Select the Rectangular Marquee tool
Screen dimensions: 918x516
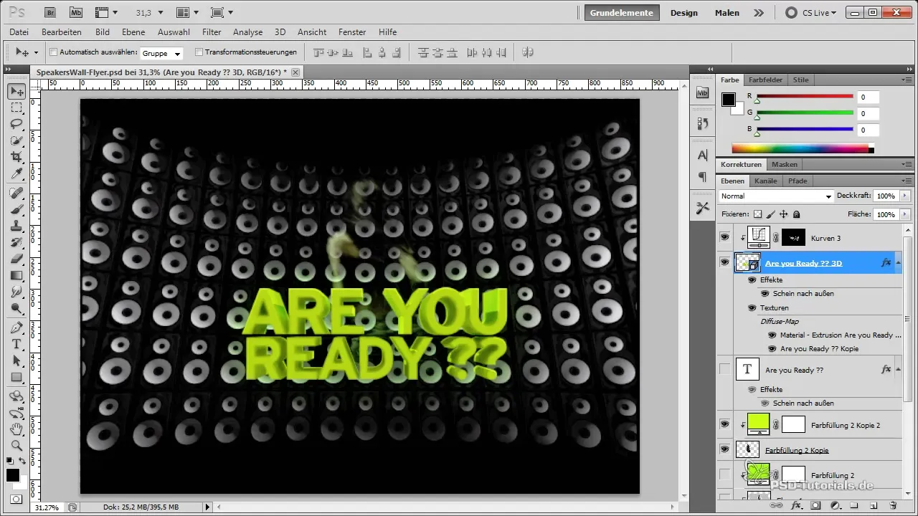tap(16, 107)
